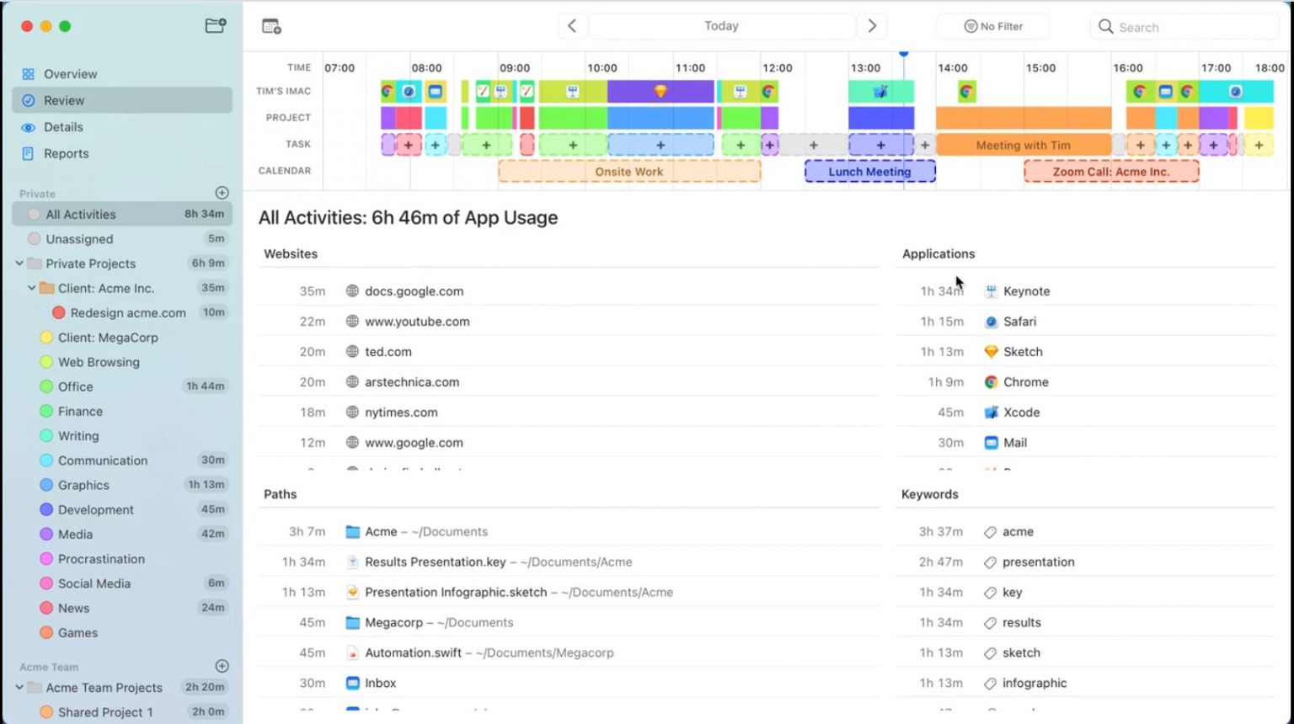The height and width of the screenshot is (724, 1294).
Task: Click the next-day arrow button
Action: coord(872,26)
